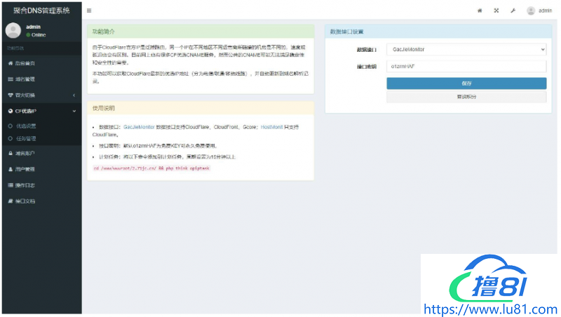
Task: Select 任务管理 under CF优选IP
Action: point(26,138)
